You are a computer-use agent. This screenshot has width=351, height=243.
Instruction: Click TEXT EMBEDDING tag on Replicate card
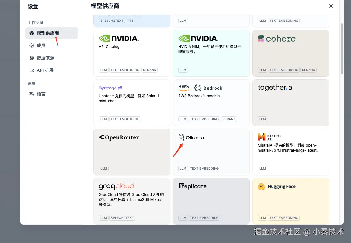pyautogui.click(x=204, y=218)
